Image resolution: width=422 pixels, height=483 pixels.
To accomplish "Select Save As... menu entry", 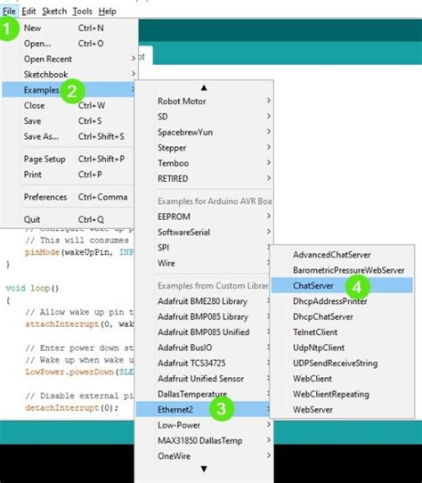I will point(69,136).
